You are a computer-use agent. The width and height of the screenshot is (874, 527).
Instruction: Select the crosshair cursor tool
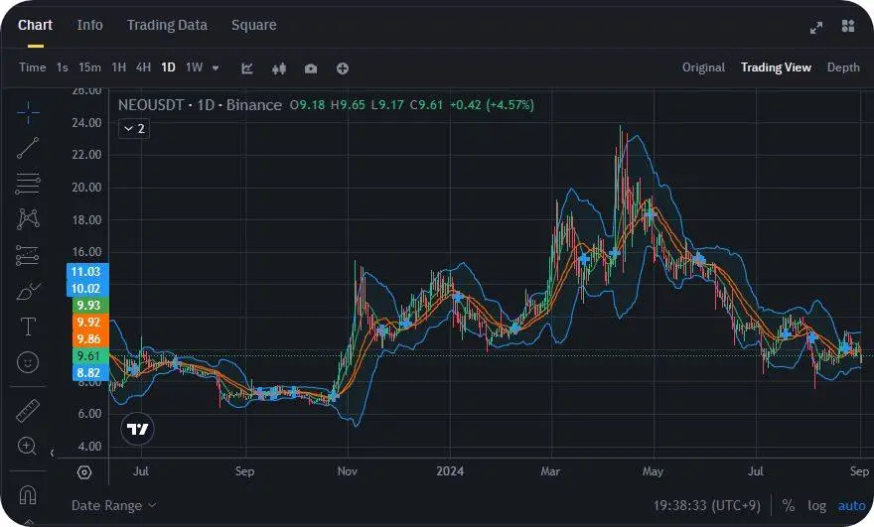pyautogui.click(x=28, y=113)
